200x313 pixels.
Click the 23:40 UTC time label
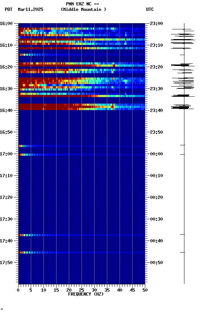[x=157, y=110]
